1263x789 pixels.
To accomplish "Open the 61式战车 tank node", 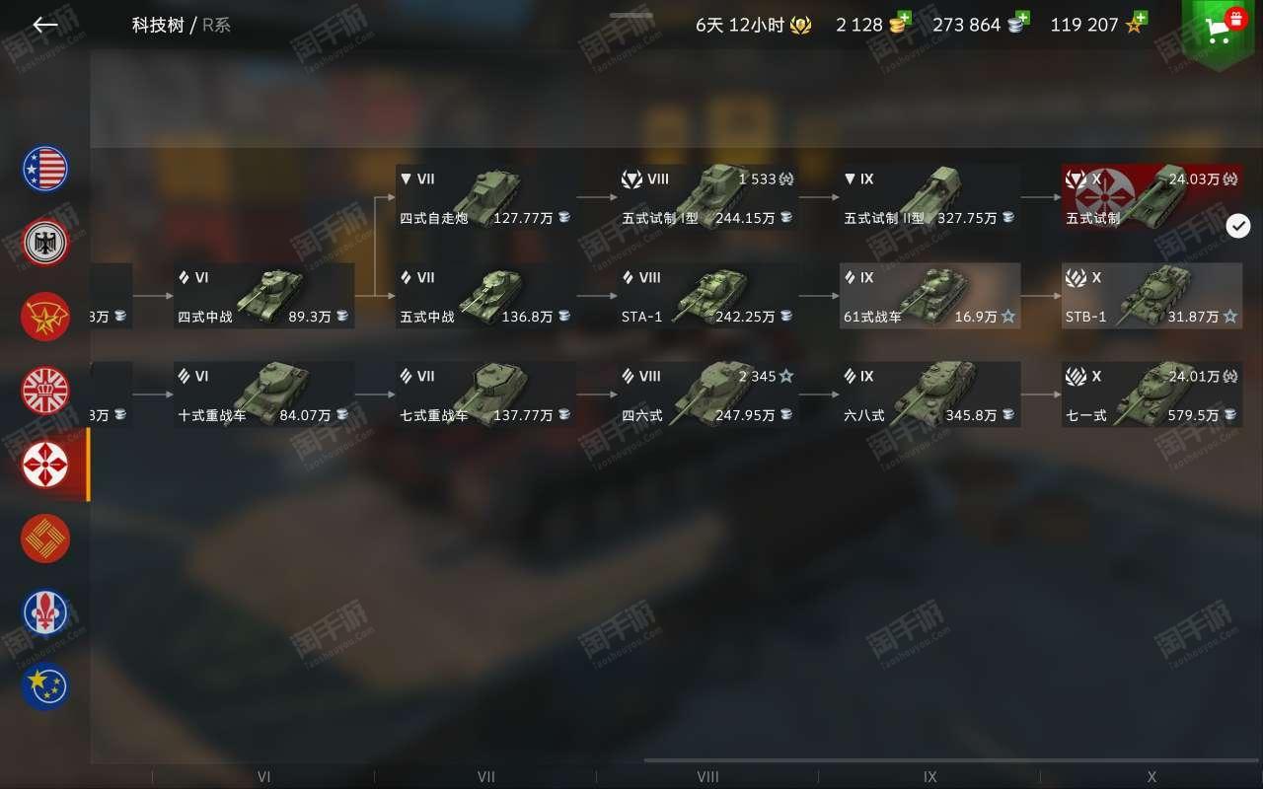I will tap(929, 296).
